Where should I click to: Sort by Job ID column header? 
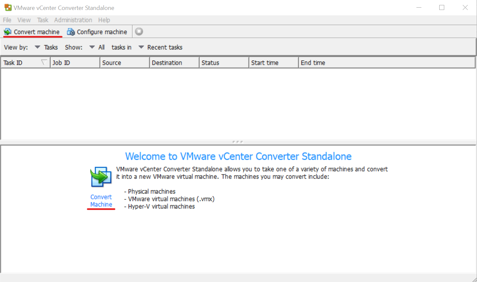[x=75, y=63]
